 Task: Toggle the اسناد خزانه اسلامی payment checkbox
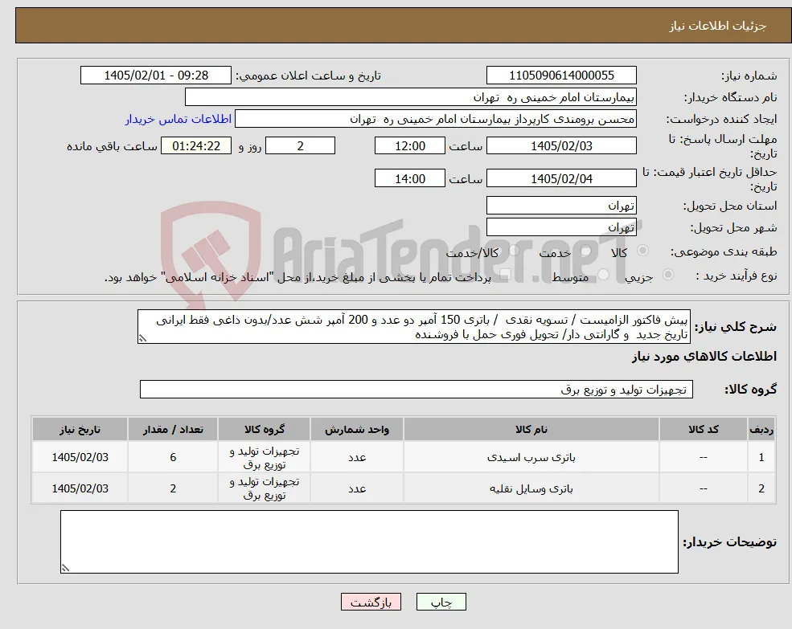point(505,275)
